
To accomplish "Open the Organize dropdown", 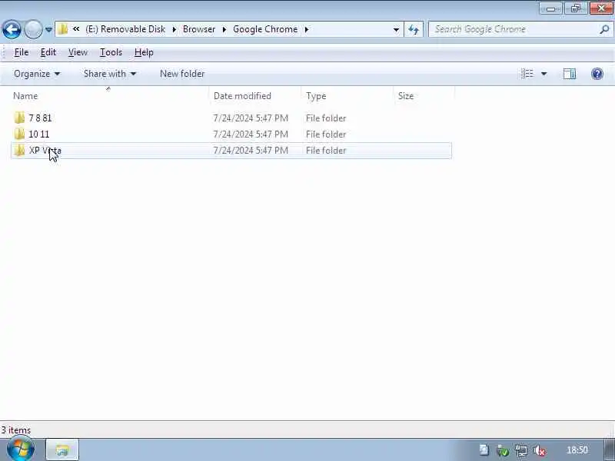I will pyautogui.click(x=37, y=74).
